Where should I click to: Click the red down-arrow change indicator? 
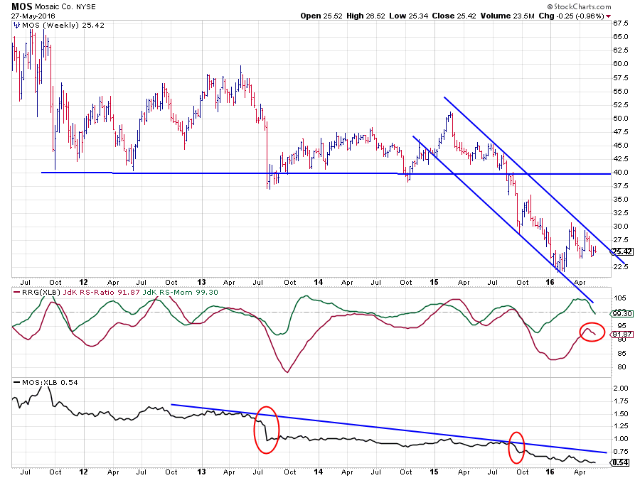(x=609, y=16)
